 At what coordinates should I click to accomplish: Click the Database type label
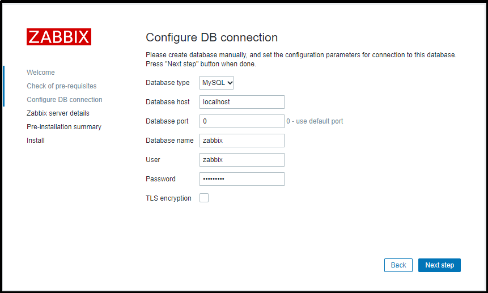(167, 83)
